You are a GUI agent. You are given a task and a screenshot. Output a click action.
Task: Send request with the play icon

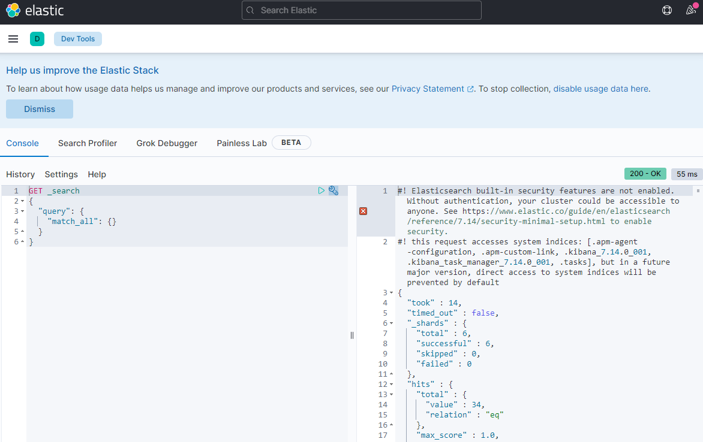(322, 190)
